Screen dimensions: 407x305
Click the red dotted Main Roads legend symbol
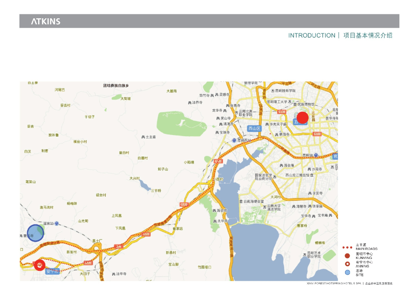[347, 247]
